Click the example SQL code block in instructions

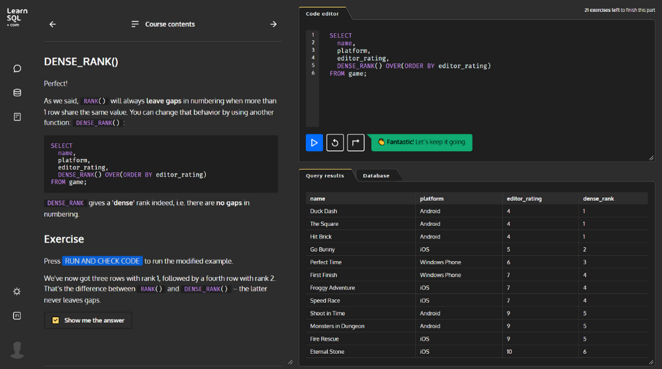point(161,164)
